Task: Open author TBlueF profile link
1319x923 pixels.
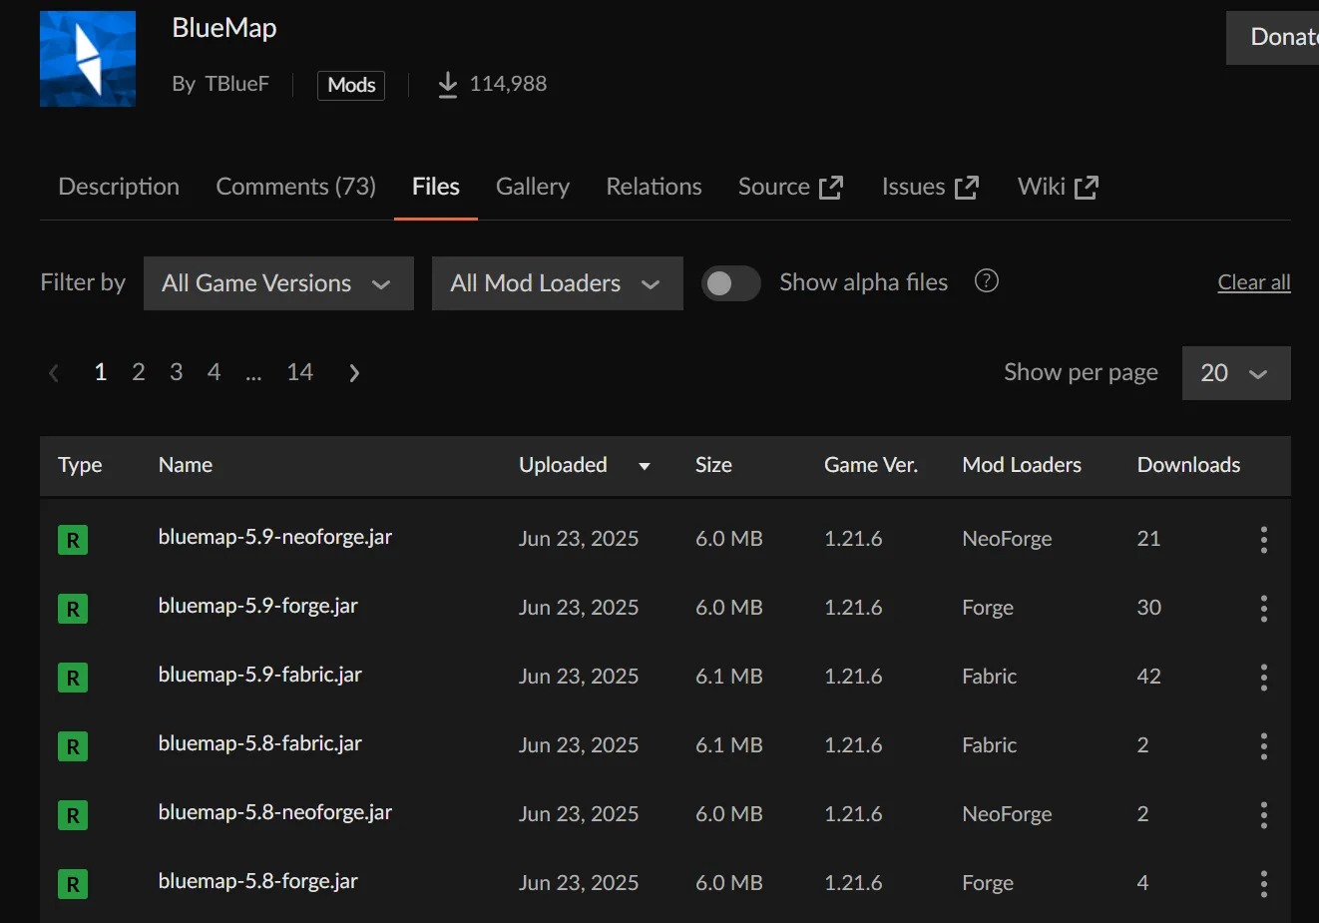Action: [236, 84]
